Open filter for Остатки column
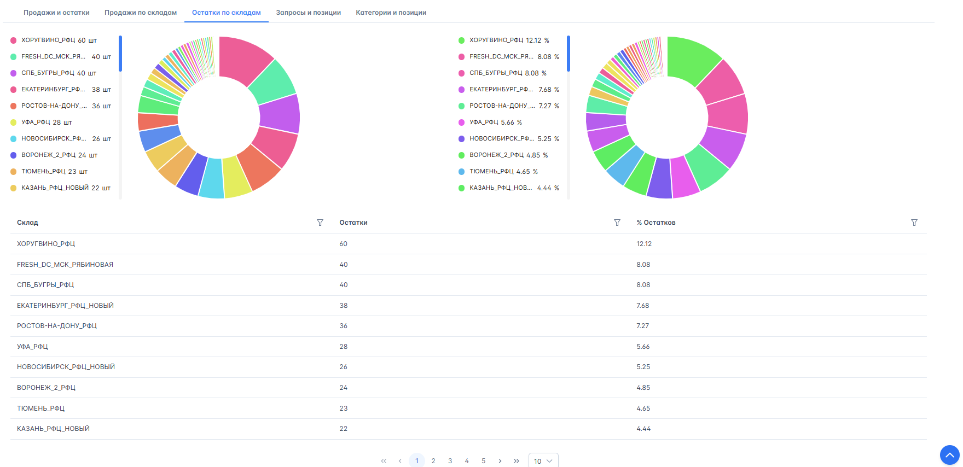Image resolution: width=963 pixels, height=467 pixels. click(617, 223)
